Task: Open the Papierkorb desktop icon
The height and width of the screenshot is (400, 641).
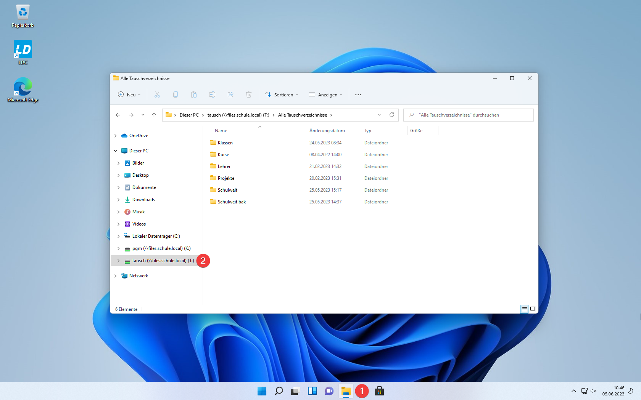Action: pyautogui.click(x=23, y=16)
